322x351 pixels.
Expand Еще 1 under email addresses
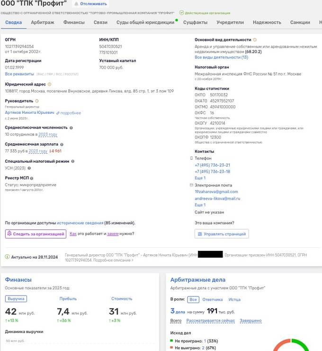200,205
